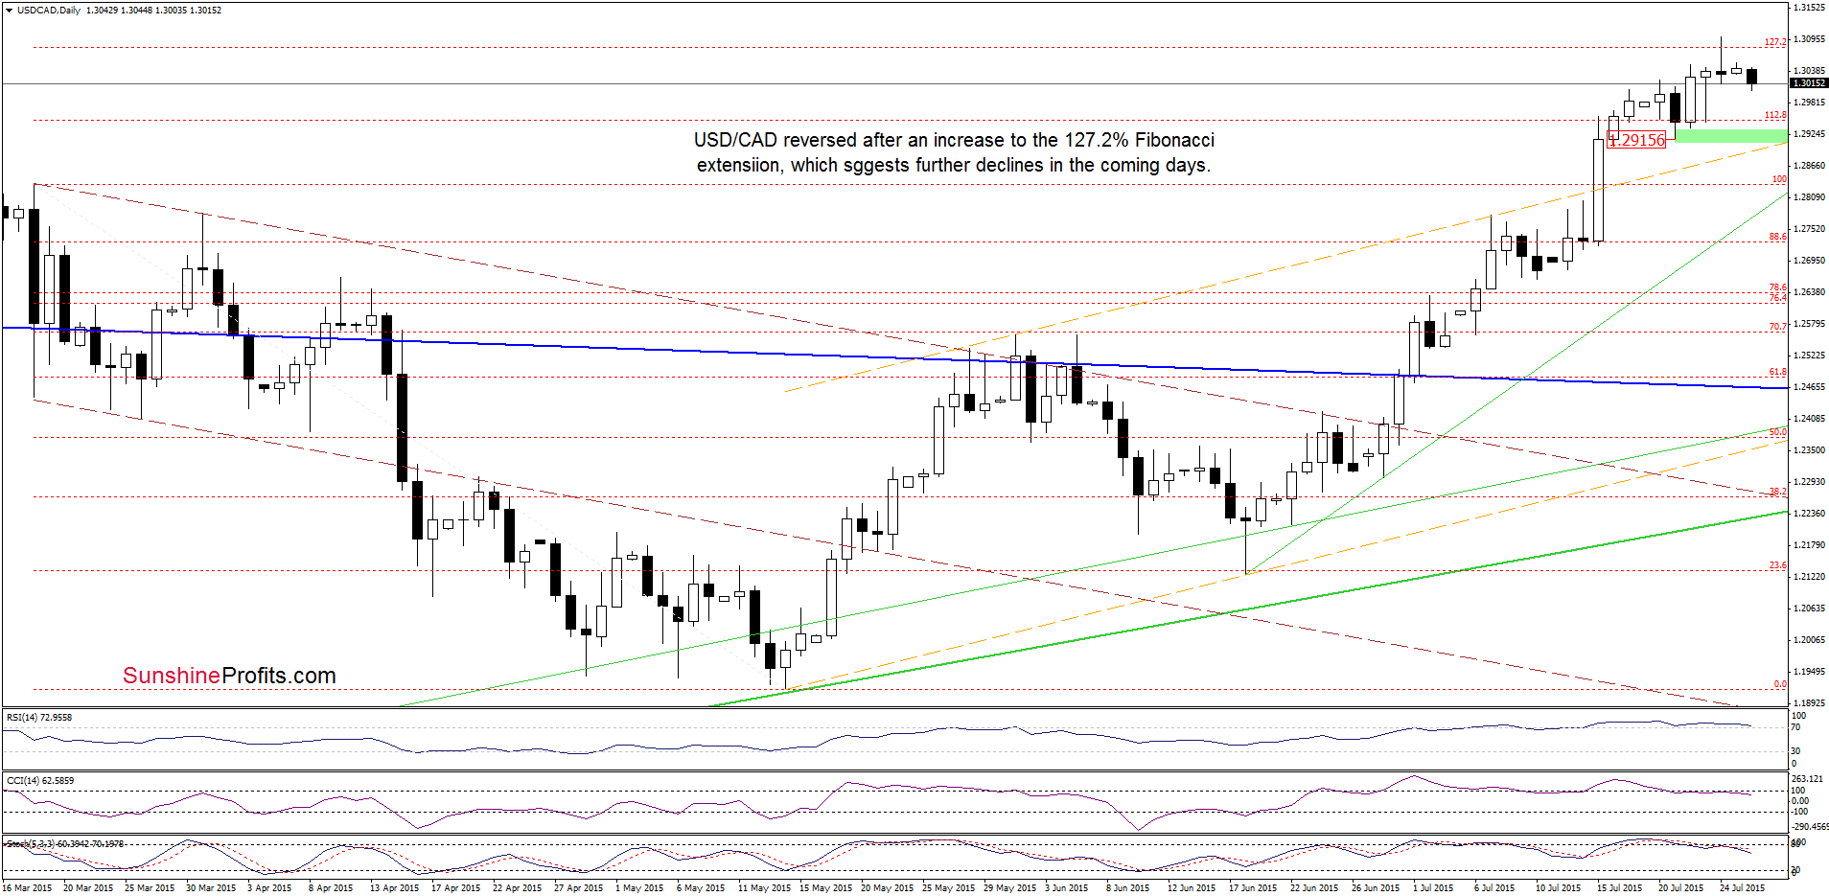Click the 70 level on RSI scale
This screenshot has height=896, width=1829.
[1796, 728]
